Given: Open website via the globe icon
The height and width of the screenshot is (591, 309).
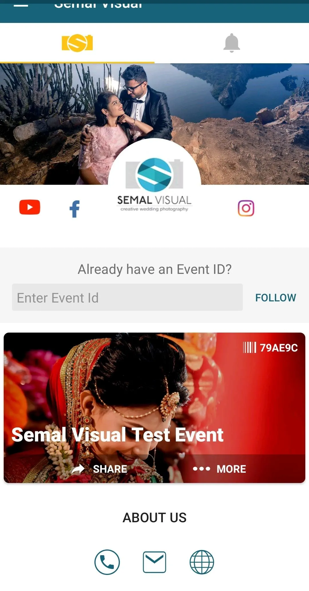Looking at the screenshot, I should pyautogui.click(x=202, y=562).
